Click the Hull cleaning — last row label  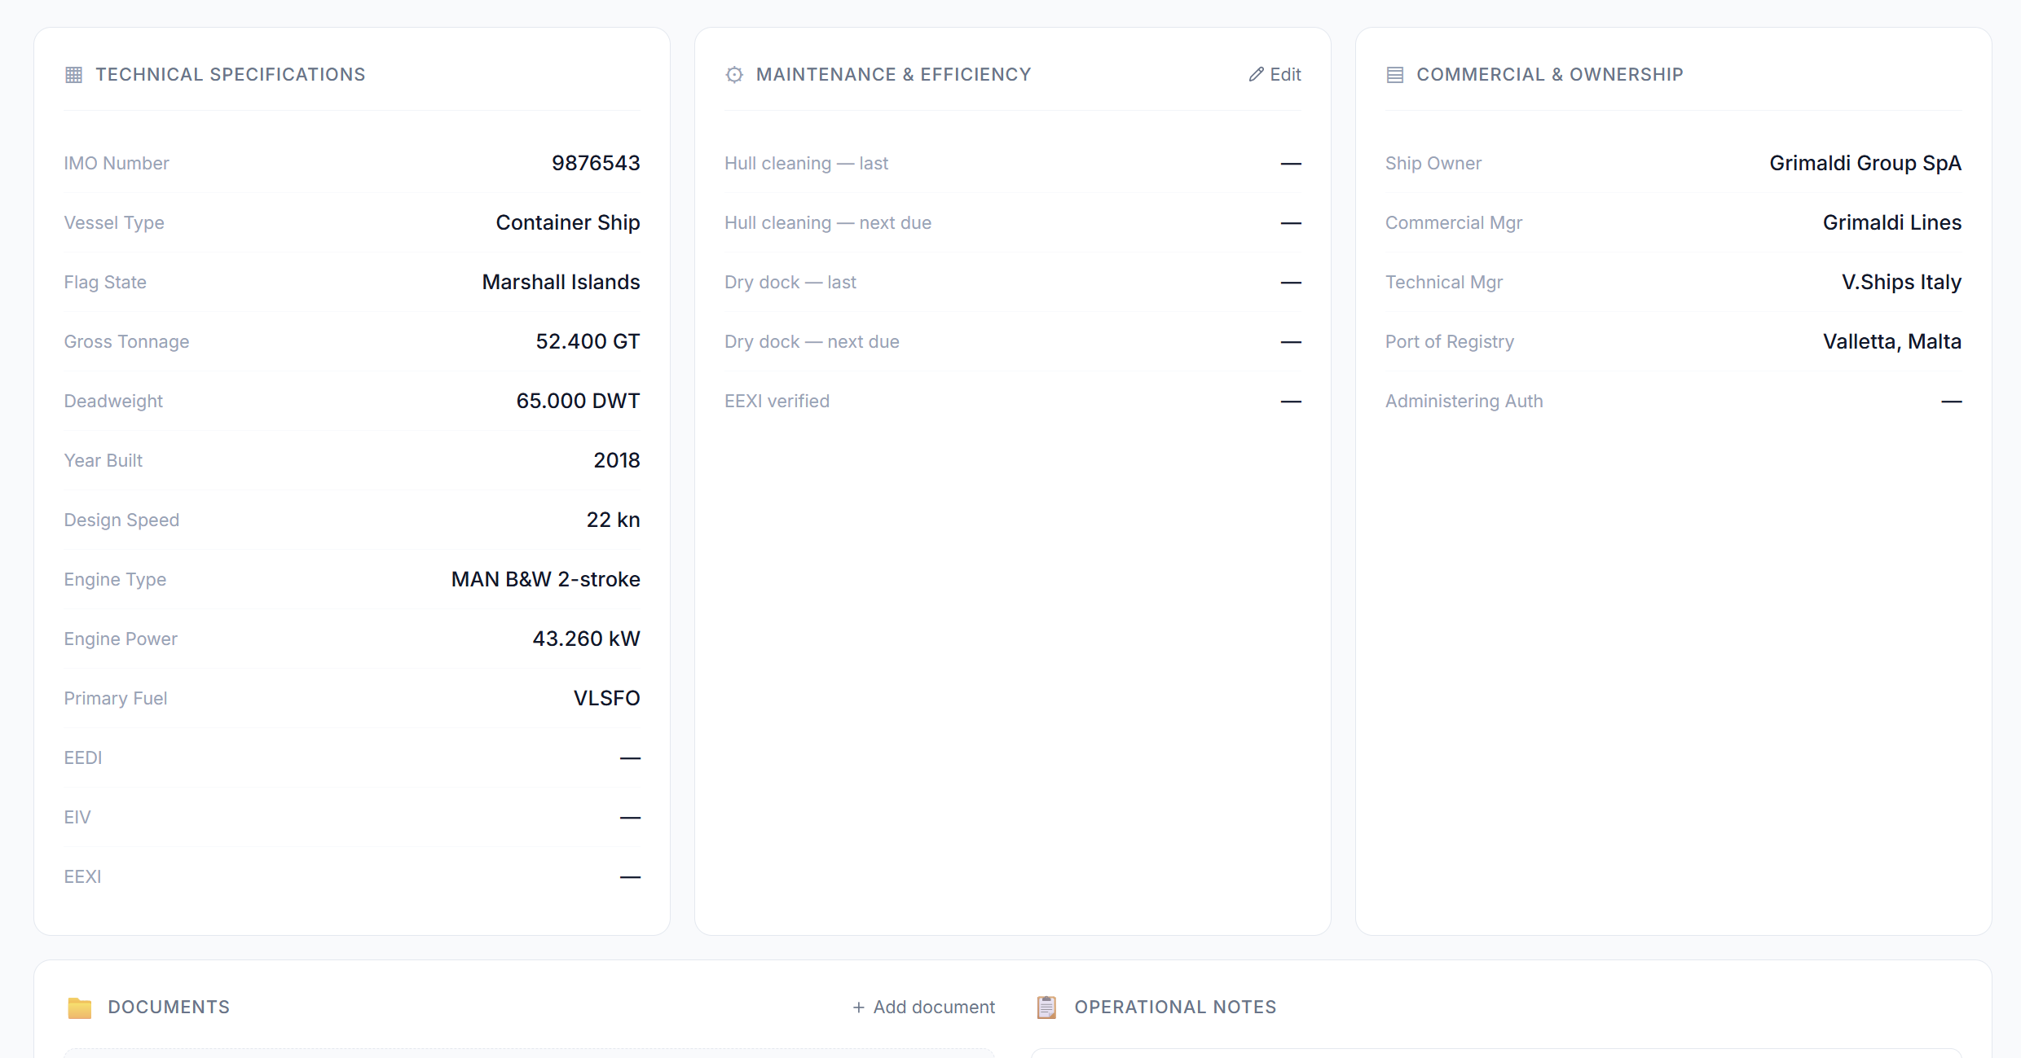(x=806, y=163)
